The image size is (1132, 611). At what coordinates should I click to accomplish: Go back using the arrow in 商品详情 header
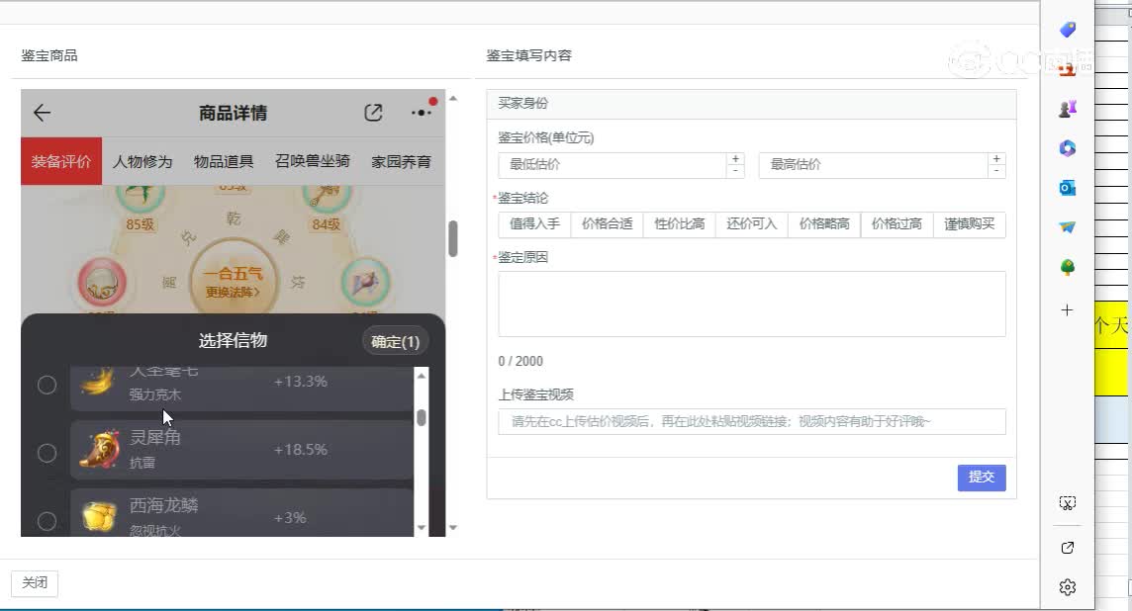(42, 113)
